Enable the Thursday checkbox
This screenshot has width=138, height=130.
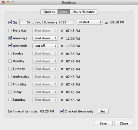pyautogui.click(x=10, y=84)
